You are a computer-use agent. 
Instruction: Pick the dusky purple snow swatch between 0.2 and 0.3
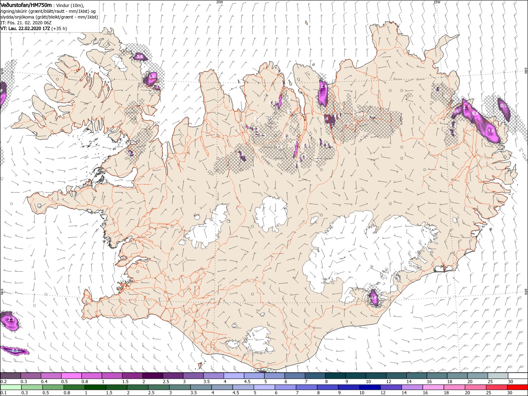pos(11,376)
